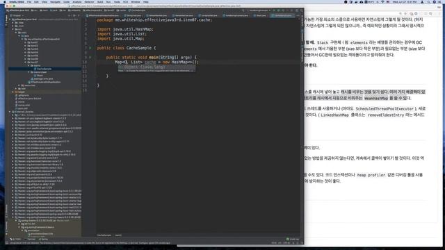Click the WeakHashMap code text in document
Viewport: 445px width, 250px height.
pos(376,98)
